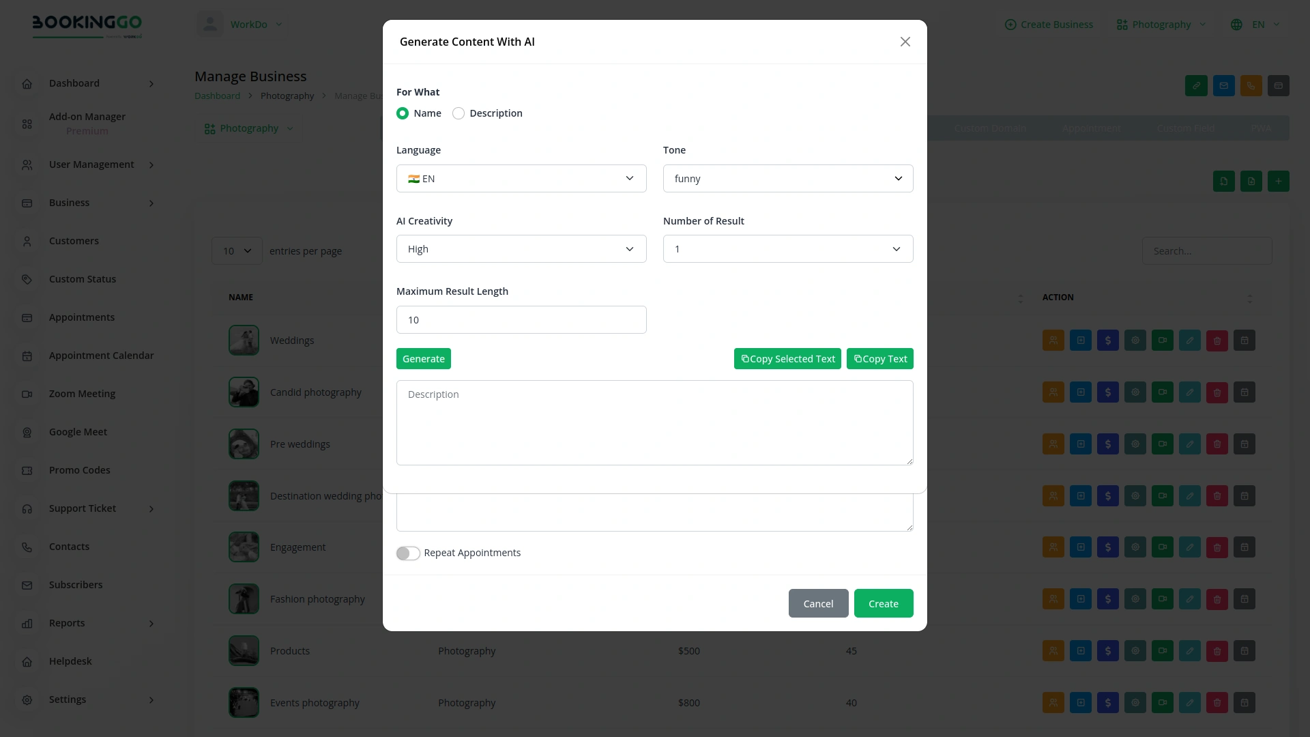Open the AI Creativity dropdown
1310x737 pixels.
pyautogui.click(x=521, y=248)
